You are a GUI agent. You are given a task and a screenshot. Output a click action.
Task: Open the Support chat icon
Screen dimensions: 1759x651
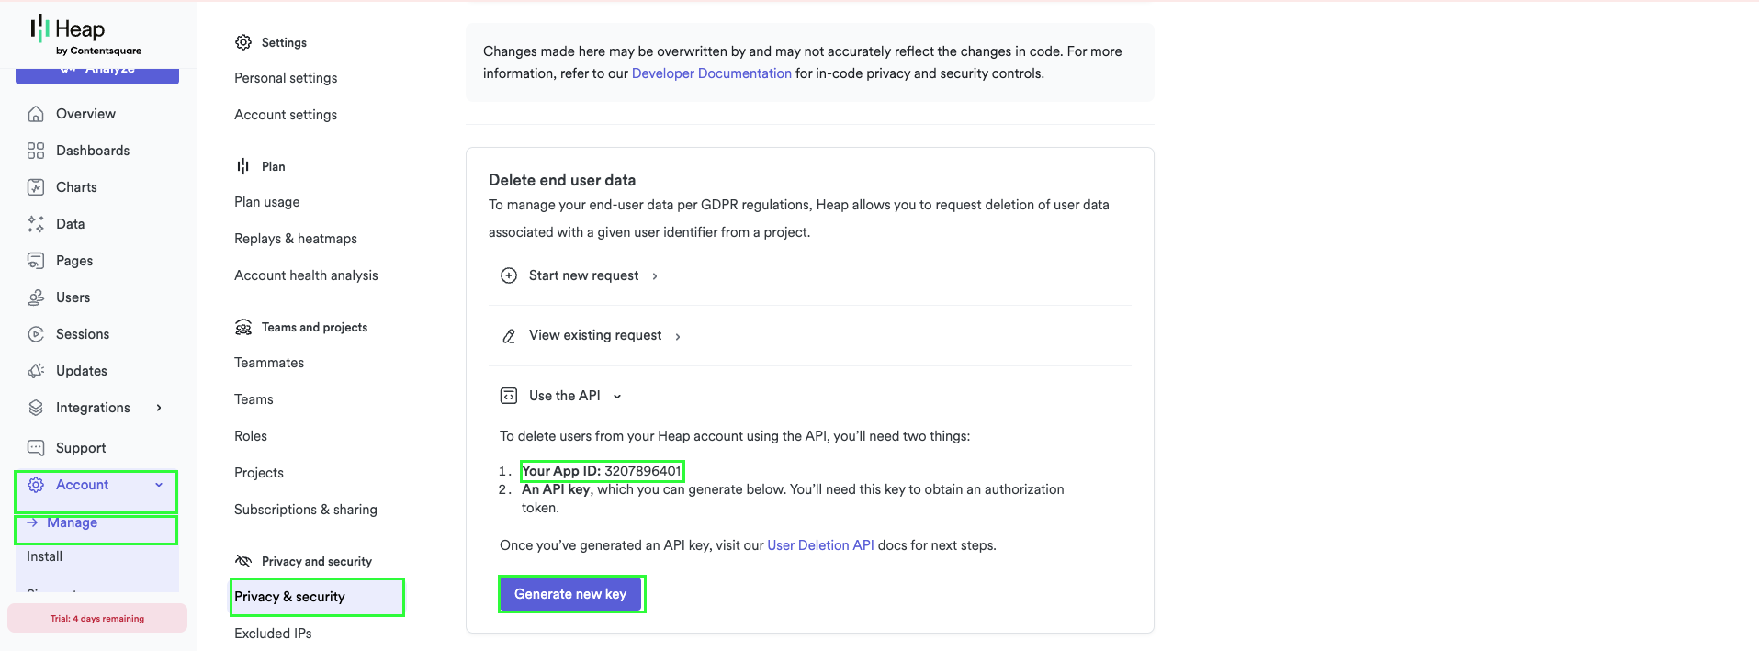pyautogui.click(x=36, y=448)
